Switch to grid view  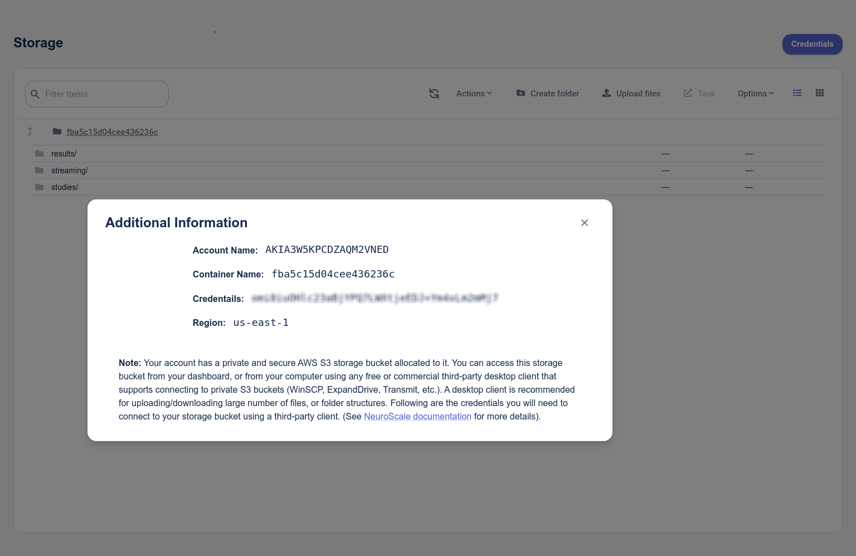tap(820, 93)
